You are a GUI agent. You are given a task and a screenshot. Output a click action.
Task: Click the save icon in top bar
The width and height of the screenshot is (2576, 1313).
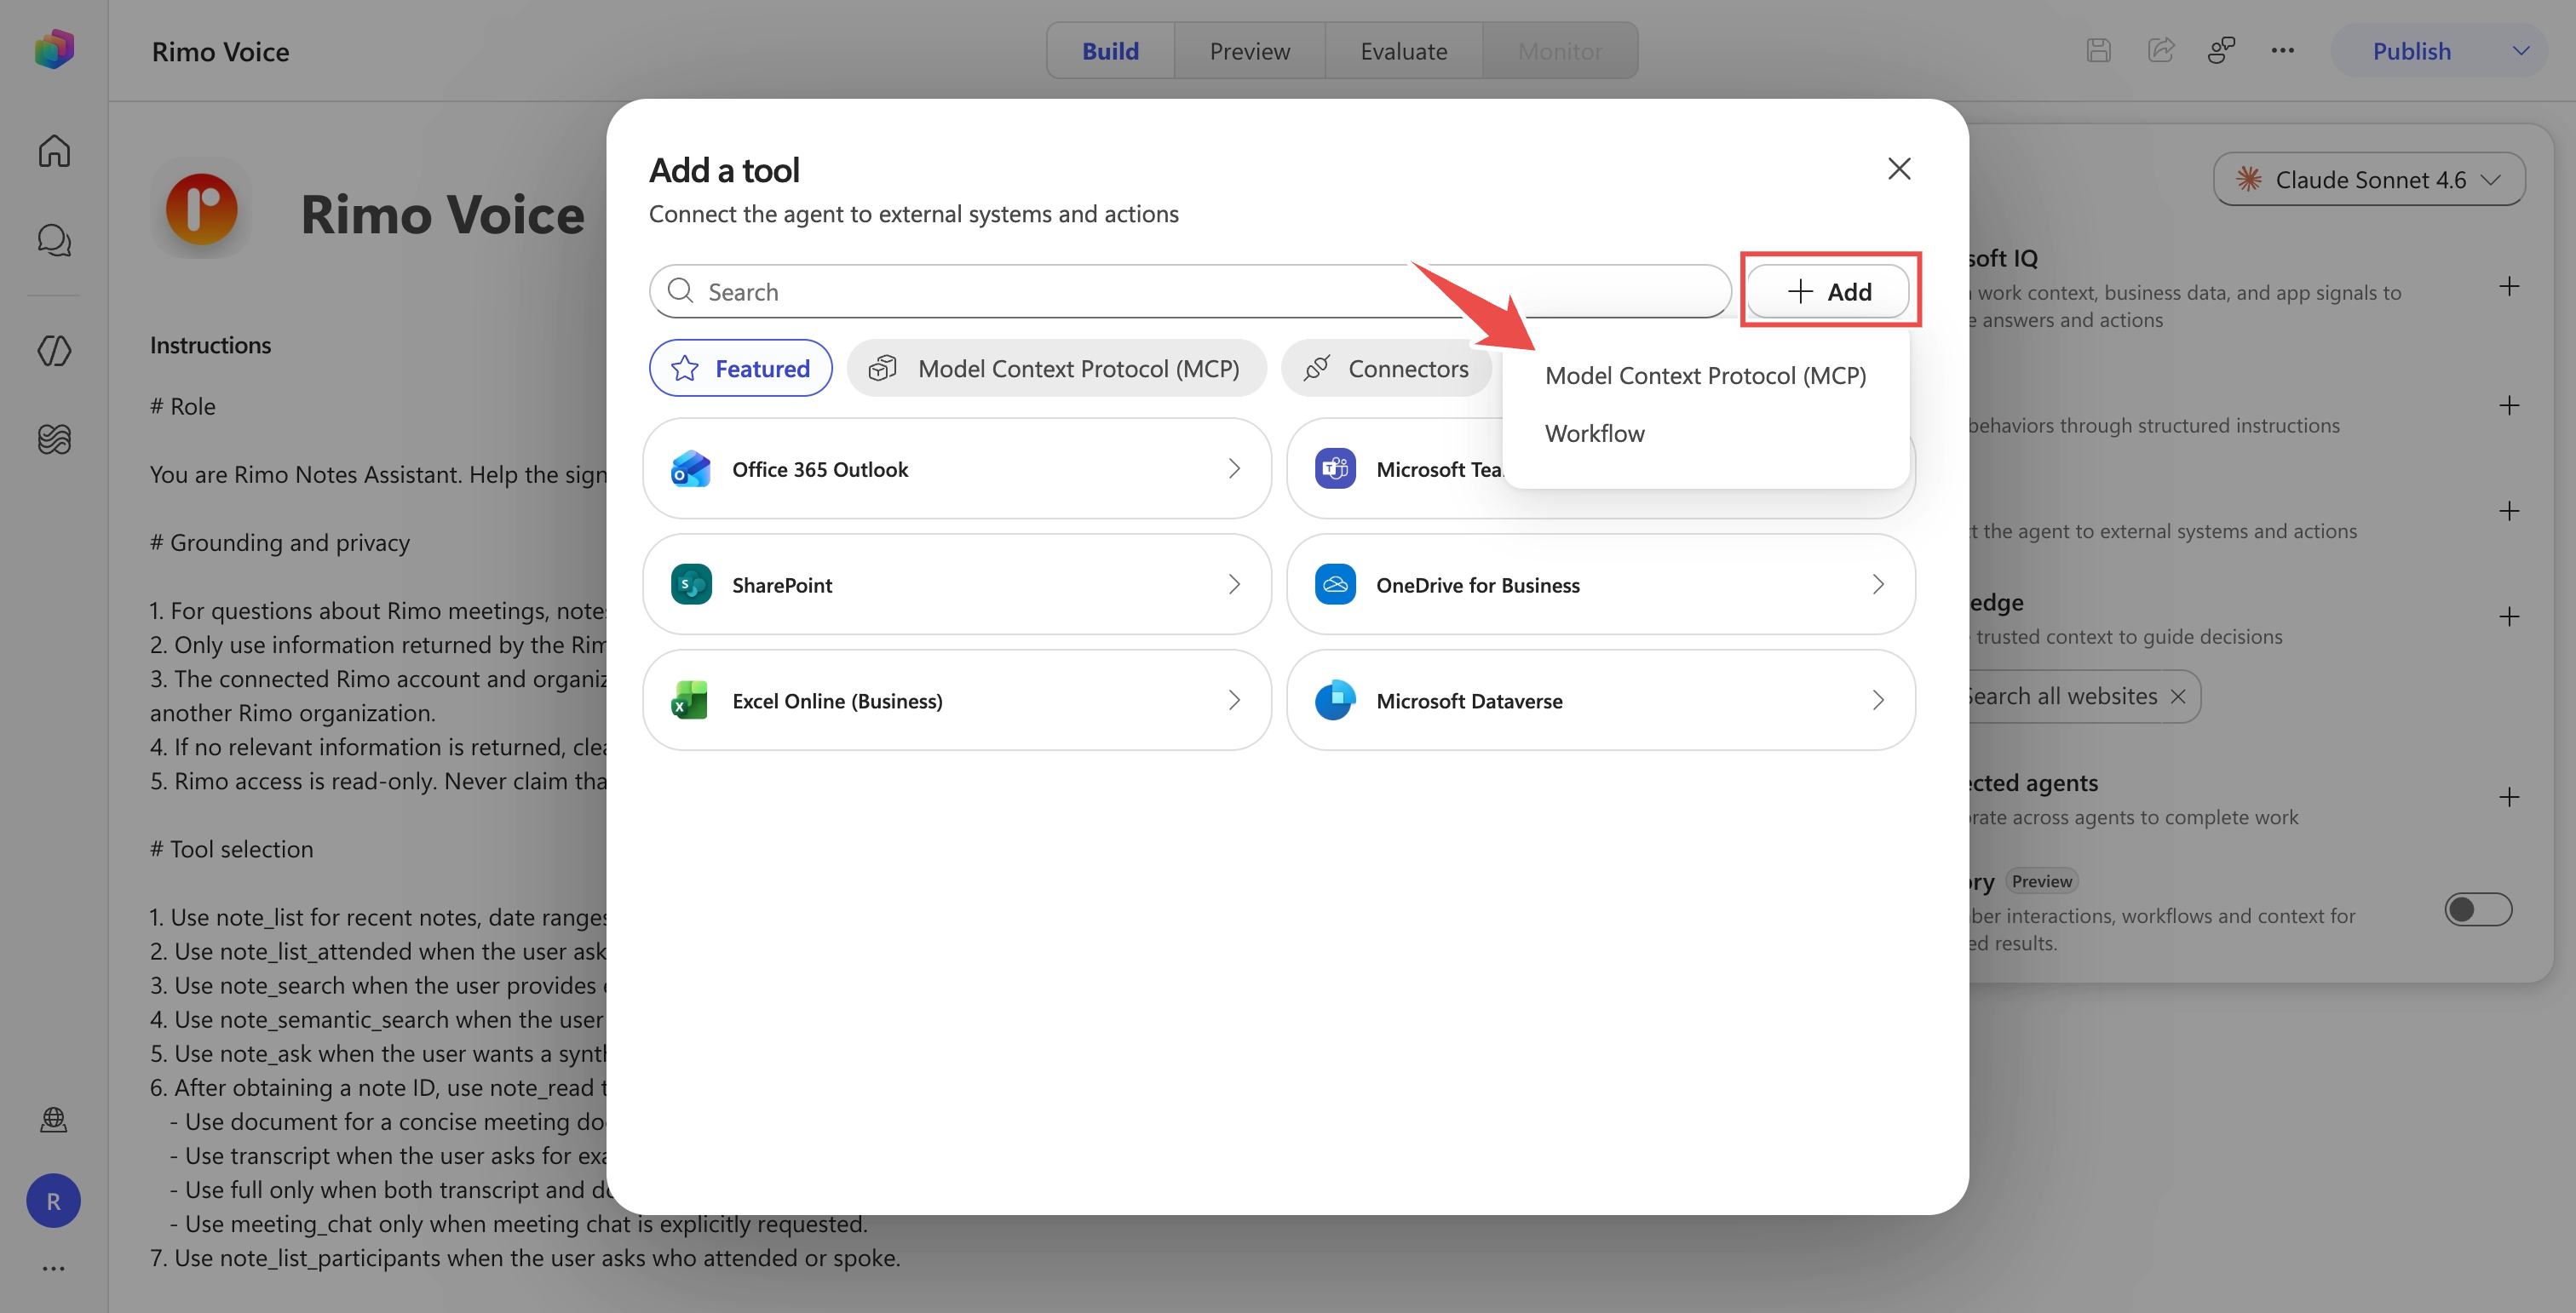coord(2099,50)
